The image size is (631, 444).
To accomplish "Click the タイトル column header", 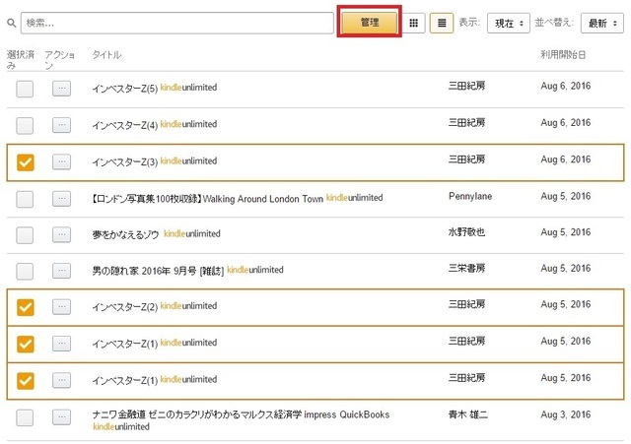I will tap(106, 55).
